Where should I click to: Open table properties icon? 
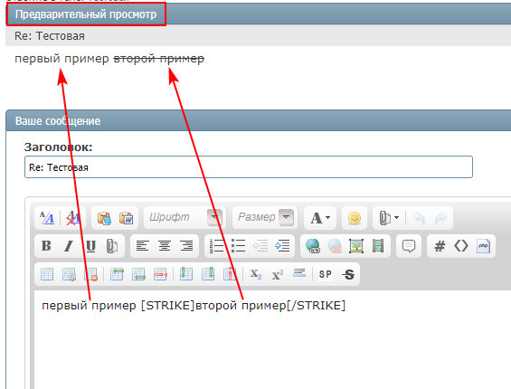(x=69, y=274)
